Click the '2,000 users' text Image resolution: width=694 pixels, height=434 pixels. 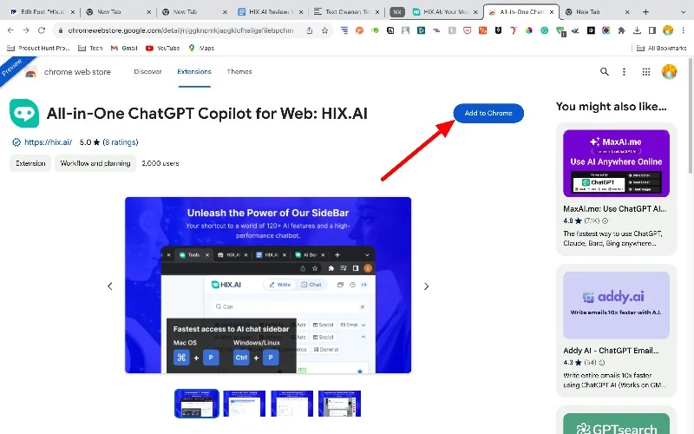tap(160, 163)
